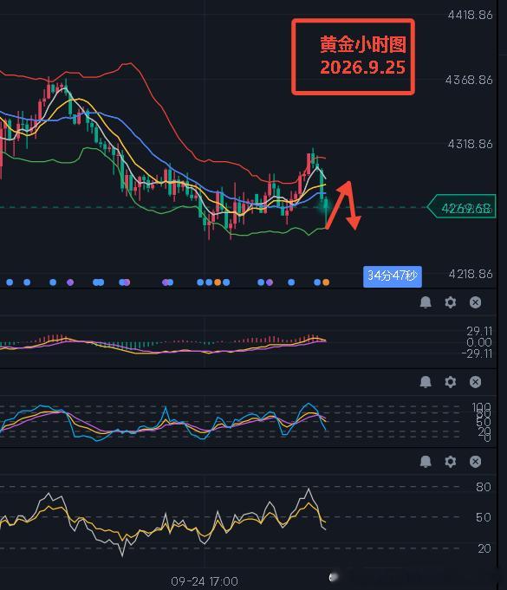Screen dimensions: 507x590
Task: Click the RSI level label 50
Action: coord(484,517)
